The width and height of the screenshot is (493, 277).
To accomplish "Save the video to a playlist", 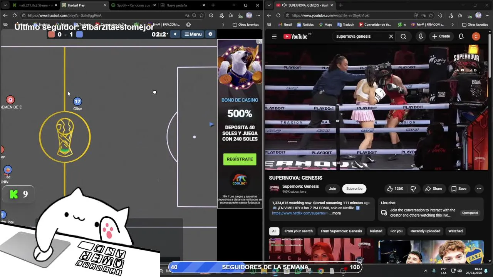I will tap(459, 189).
